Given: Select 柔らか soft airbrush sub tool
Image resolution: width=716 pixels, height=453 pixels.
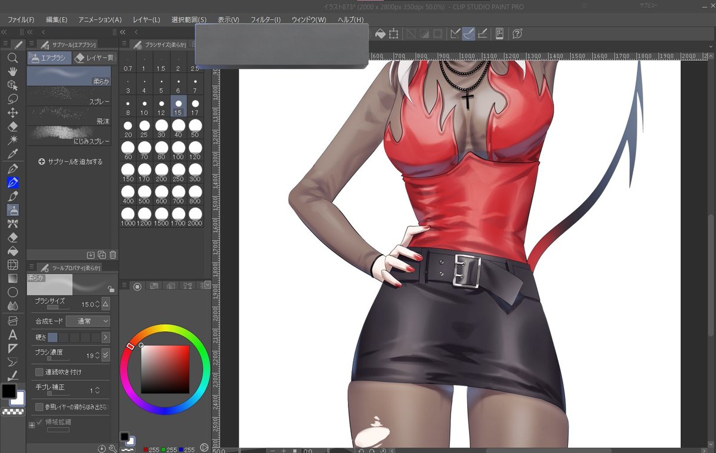Looking at the screenshot, I should point(69,76).
